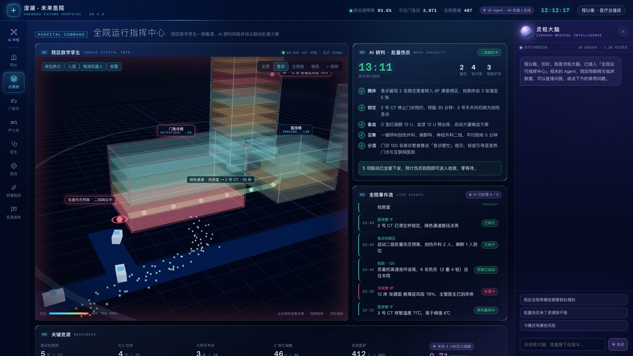633x356 pixels.
Task: Click the 12:12:17 clock in the header
Action: pos(555,10)
